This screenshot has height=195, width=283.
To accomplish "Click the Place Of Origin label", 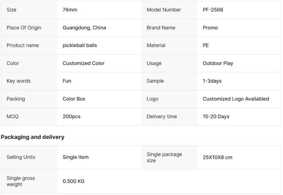I will (x=24, y=28).
